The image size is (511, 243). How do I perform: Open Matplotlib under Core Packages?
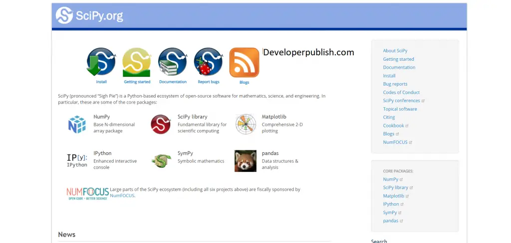click(x=393, y=196)
